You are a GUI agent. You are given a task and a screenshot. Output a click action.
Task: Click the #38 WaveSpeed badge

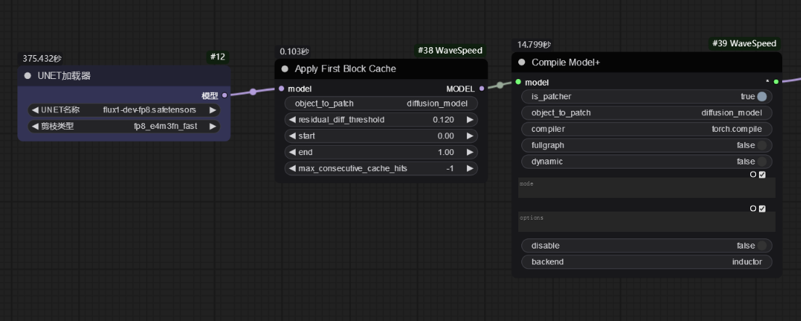point(449,51)
